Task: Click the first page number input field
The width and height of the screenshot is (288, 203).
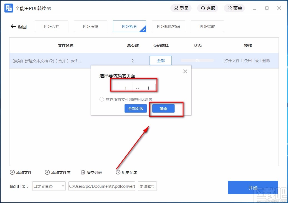Action: [x=126, y=88]
